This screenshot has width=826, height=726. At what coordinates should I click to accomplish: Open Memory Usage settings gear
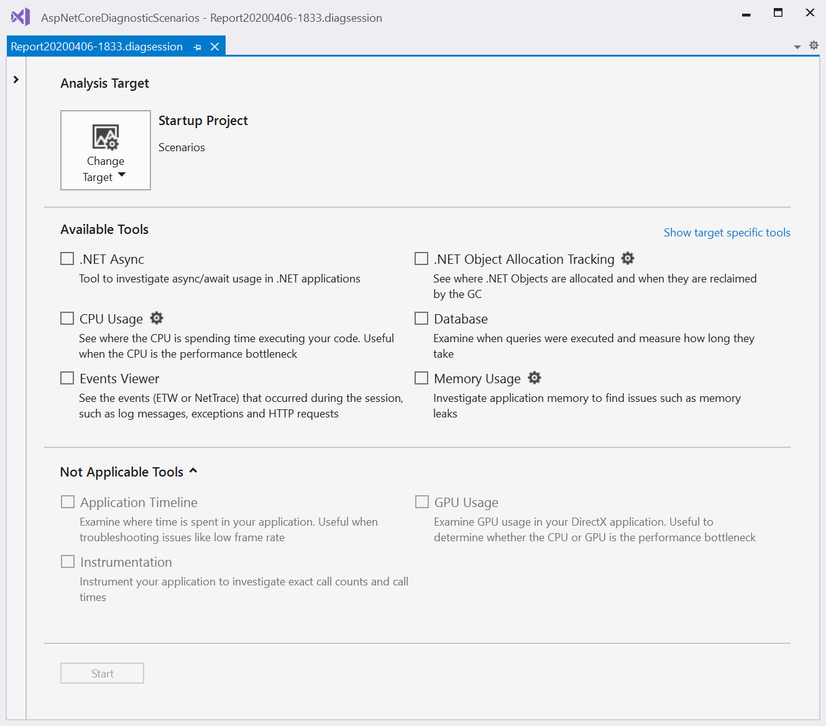534,378
